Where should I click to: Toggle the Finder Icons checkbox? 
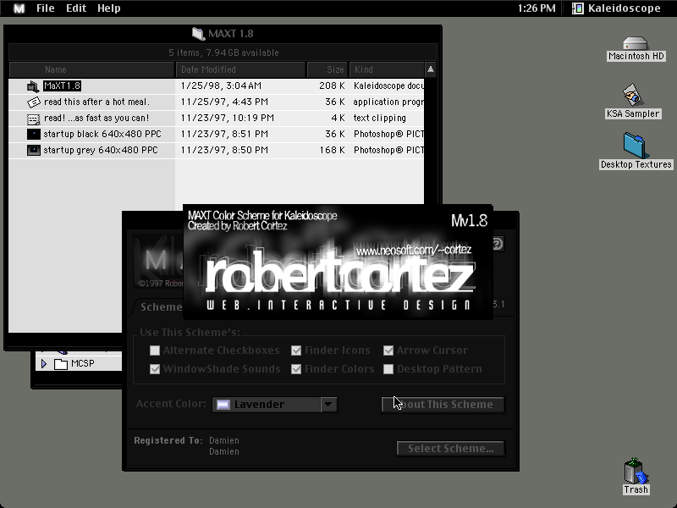tap(295, 351)
